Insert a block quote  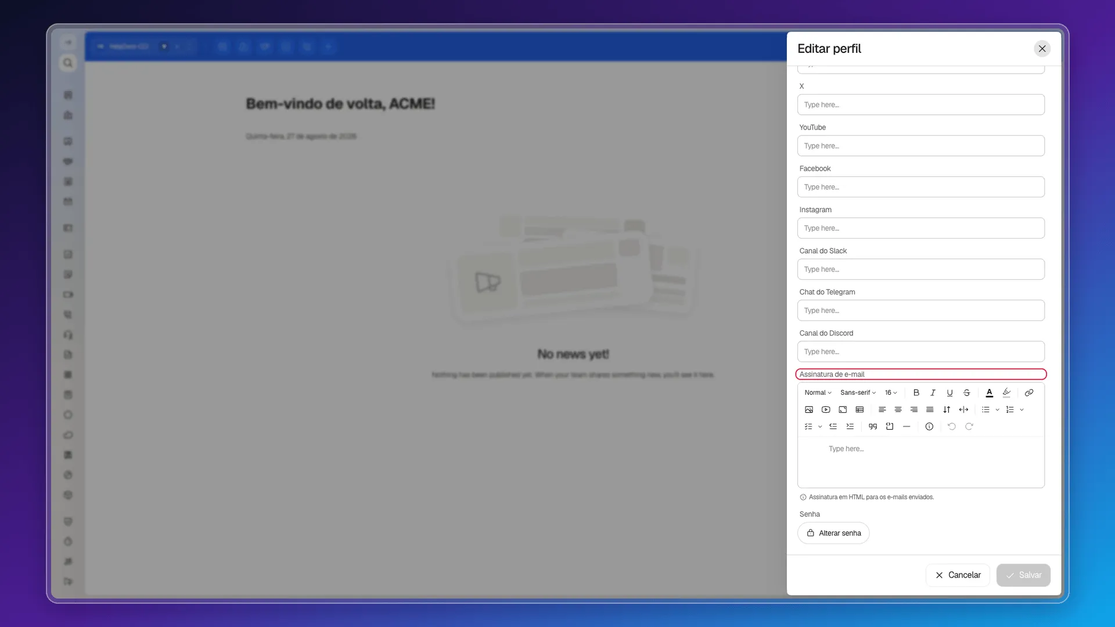click(x=873, y=427)
